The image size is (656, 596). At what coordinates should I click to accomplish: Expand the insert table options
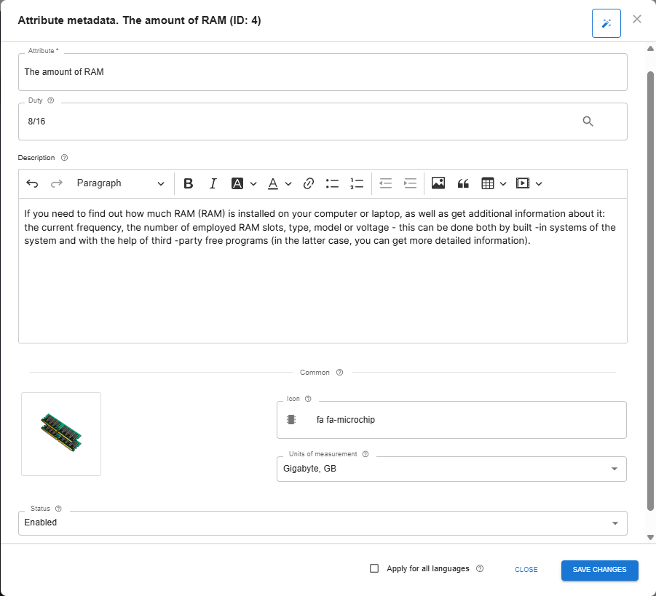click(502, 183)
